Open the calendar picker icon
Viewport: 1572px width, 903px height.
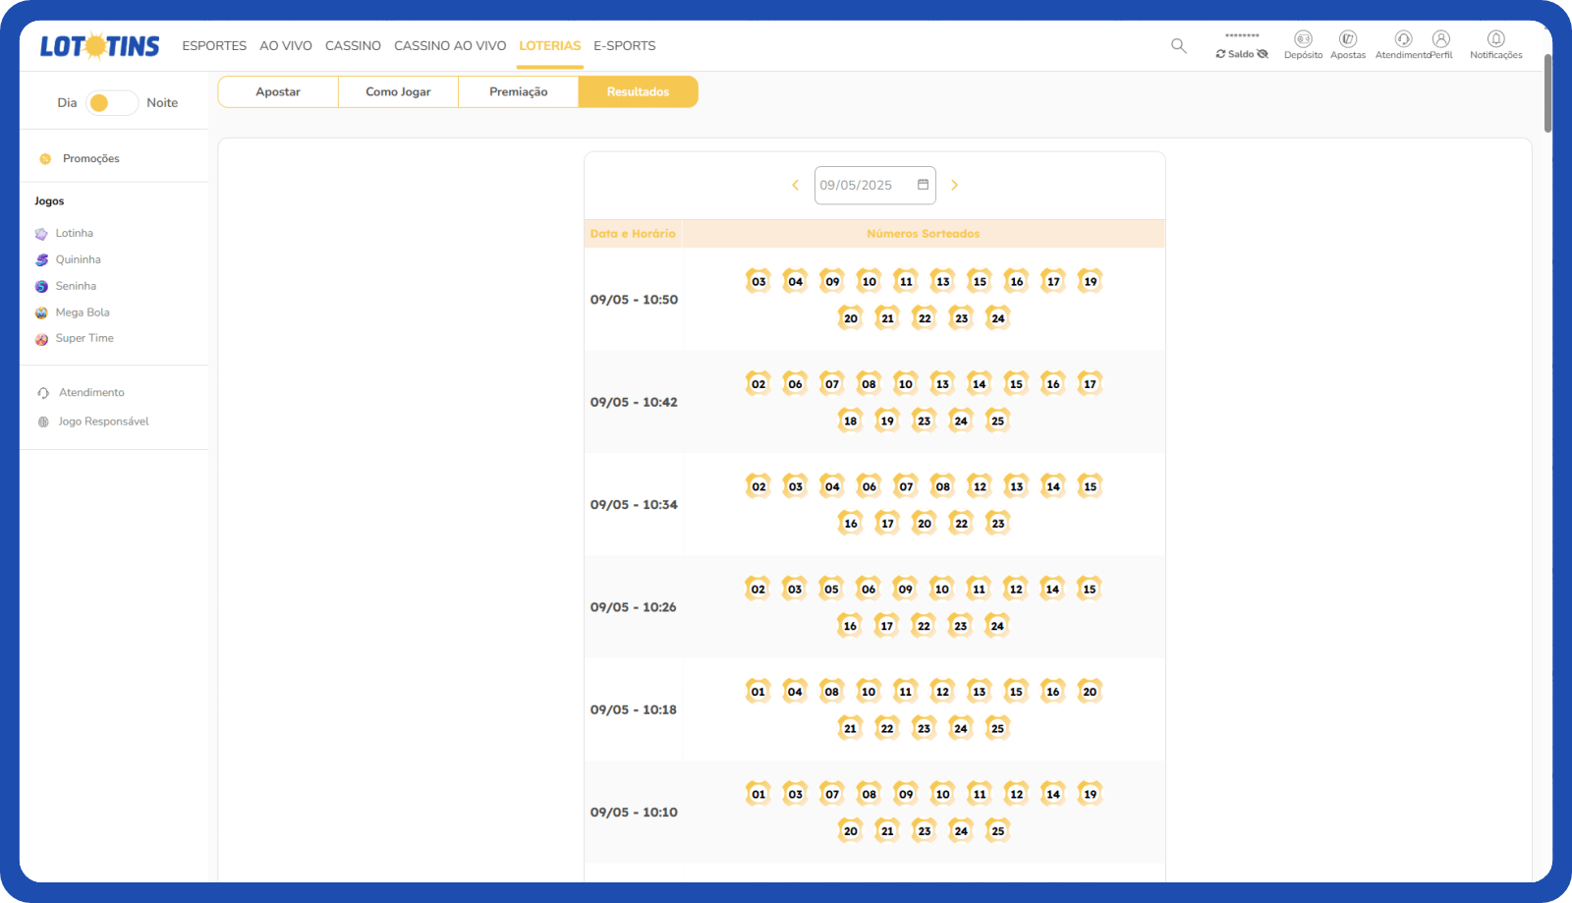pos(923,185)
